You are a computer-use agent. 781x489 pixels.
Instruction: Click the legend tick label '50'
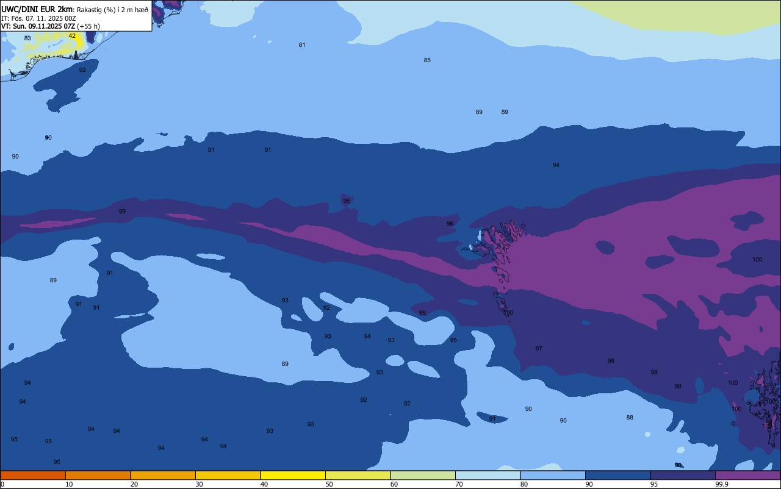[329, 484]
